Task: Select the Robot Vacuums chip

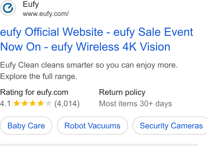Action: [x=92, y=126]
